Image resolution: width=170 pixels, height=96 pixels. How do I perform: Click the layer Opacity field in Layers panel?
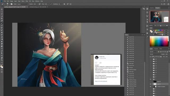(167, 54)
